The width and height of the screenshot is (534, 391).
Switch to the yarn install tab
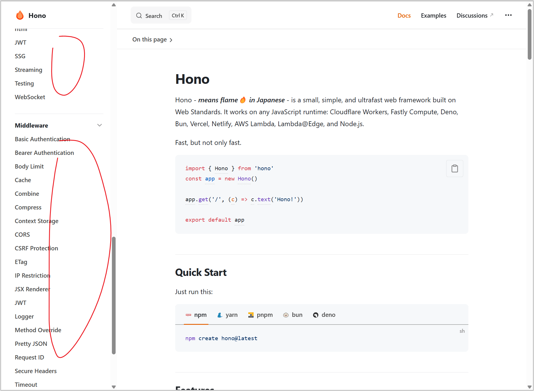[227, 315]
